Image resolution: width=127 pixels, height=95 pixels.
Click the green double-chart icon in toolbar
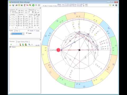[22, 5]
